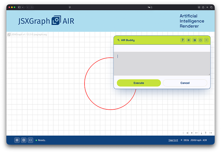
Task: Open the code view brackets icon
Action: (x=30, y=140)
